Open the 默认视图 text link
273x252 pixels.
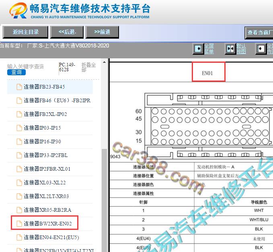pos(241,49)
